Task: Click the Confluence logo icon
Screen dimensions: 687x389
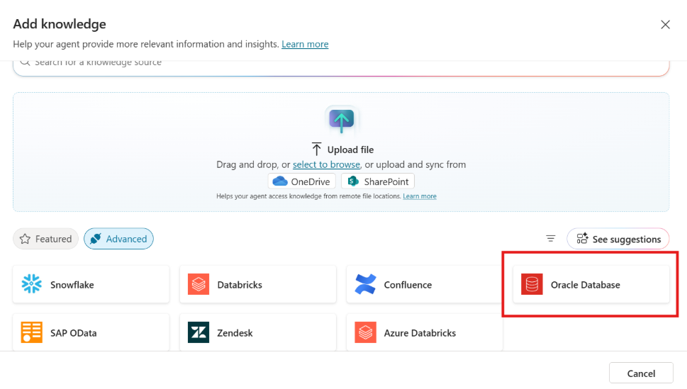Action: click(365, 284)
